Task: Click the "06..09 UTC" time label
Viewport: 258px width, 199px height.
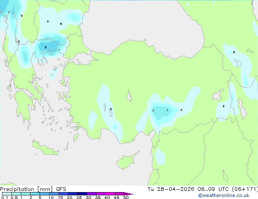Action: [x=213, y=189]
